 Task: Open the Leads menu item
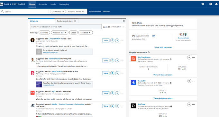coord(53,4)
